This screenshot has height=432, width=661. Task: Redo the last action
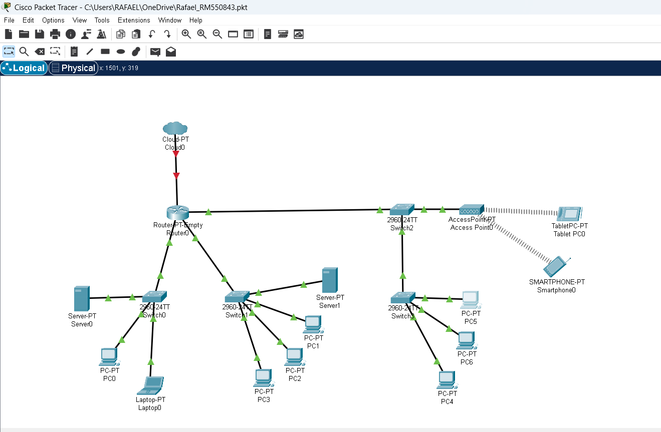[x=167, y=34]
